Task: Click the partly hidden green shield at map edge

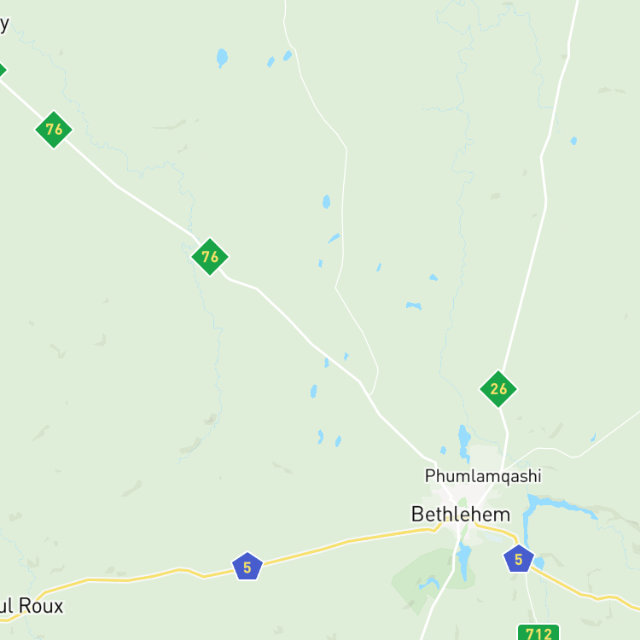Action: [x=2, y=70]
